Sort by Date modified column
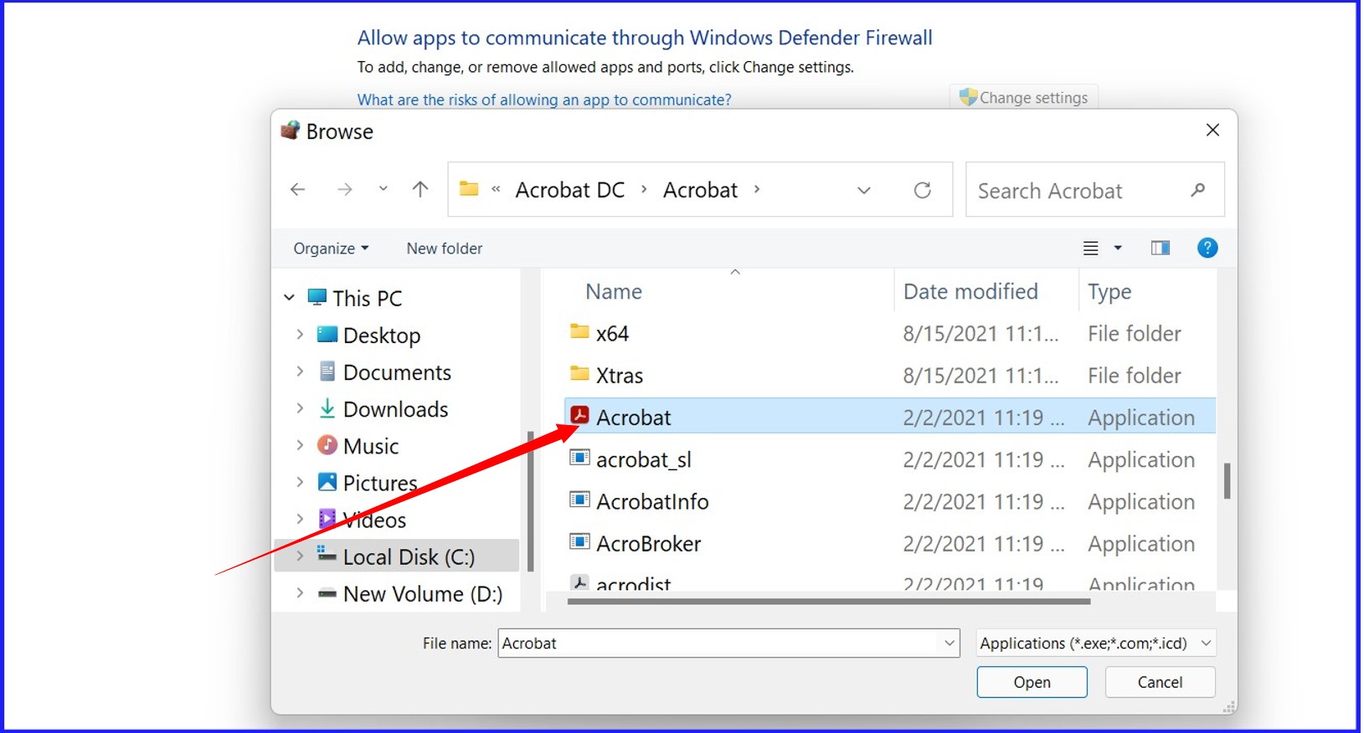The height and width of the screenshot is (733, 1364). pos(970,291)
